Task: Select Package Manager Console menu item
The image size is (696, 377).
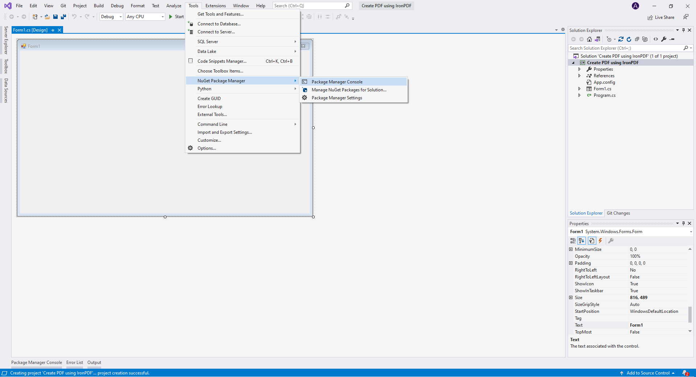Action: (337, 82)
